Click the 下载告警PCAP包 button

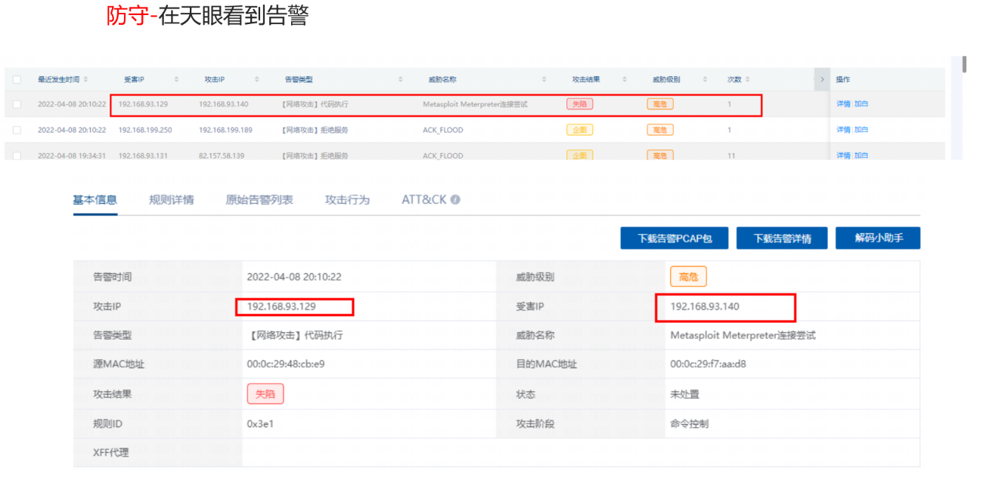[x=675, y=238]
